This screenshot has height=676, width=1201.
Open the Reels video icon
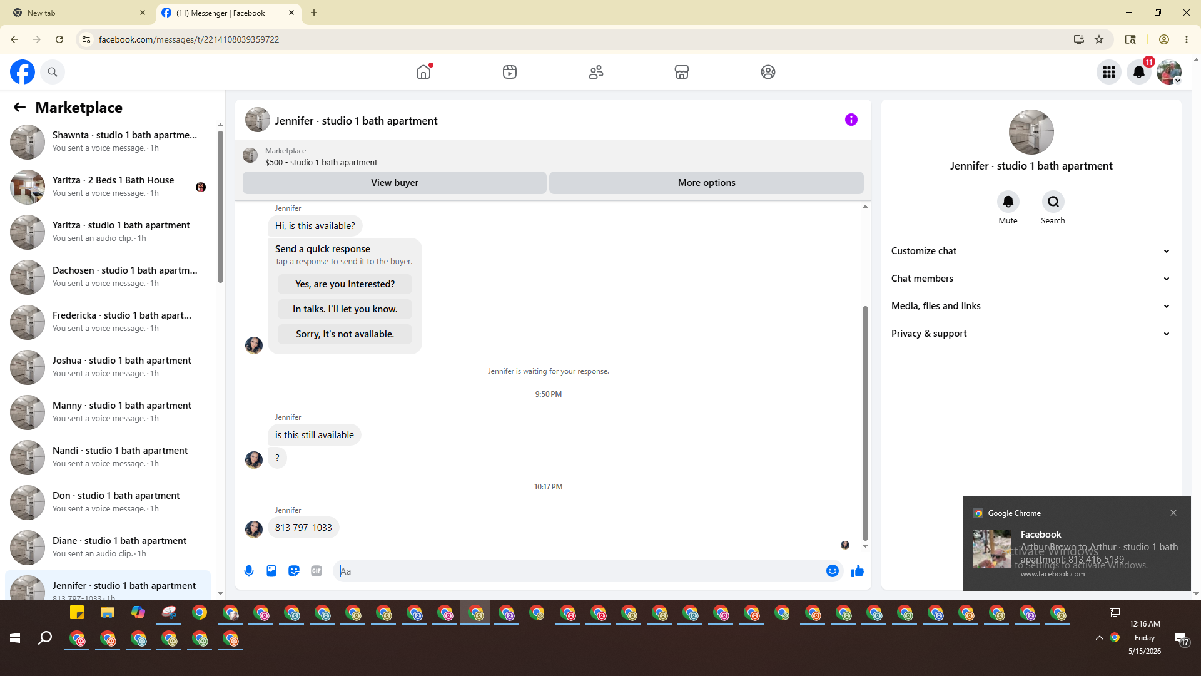click(x=510, y=72)
